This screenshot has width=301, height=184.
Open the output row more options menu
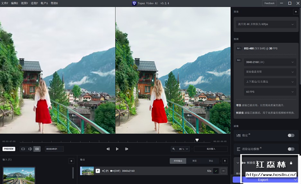click(x=224, y=171)
